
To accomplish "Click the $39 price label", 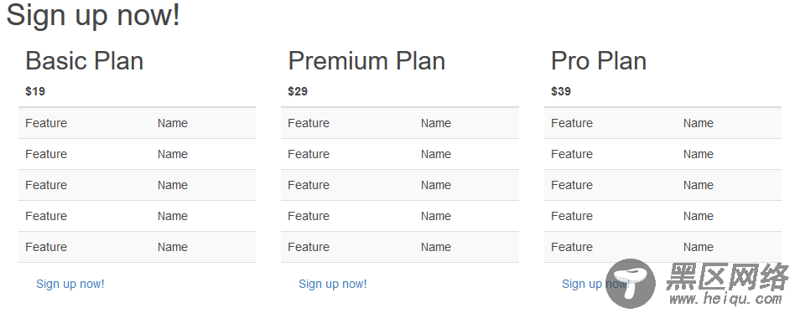I will coord(561,91).
